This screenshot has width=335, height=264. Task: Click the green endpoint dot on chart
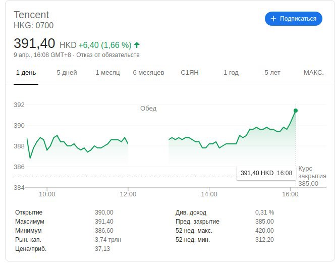296,111
